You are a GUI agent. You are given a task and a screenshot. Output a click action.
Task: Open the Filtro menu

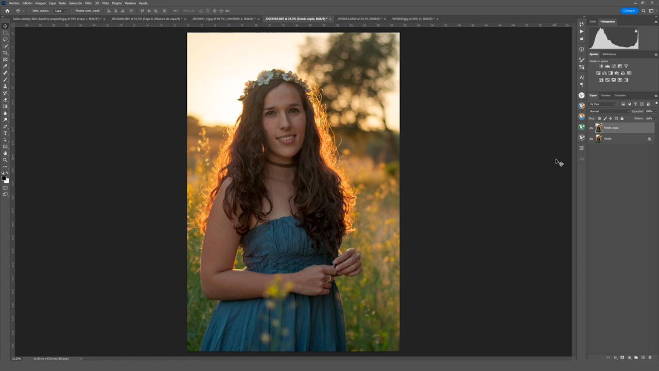point(88,3)
